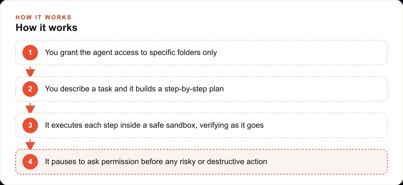Click the step 1 number circle
Screen dimensions: 403x185
(30, 53)
